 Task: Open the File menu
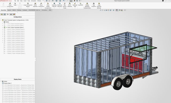[x=15, y=1]
